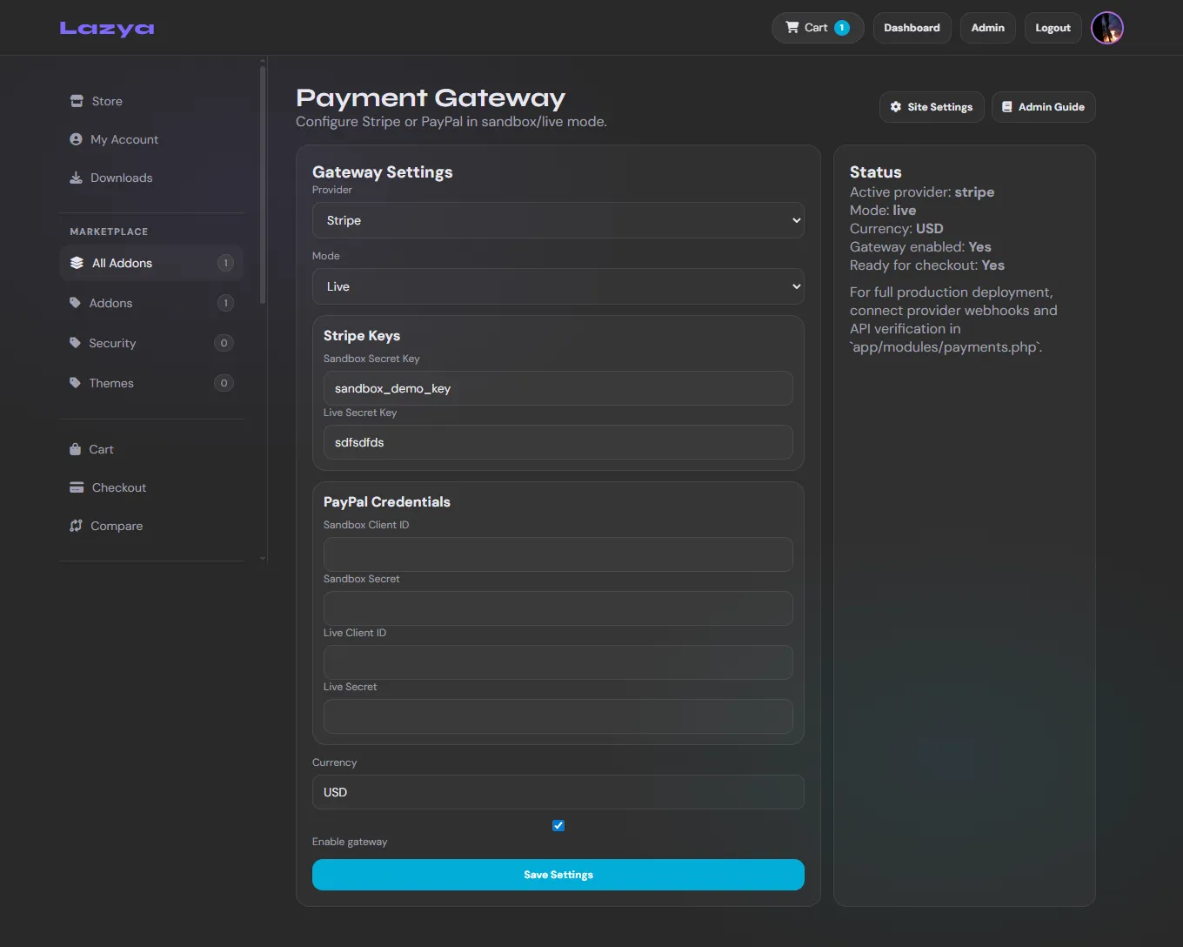The image size is (1183, 947).
Task: Click the Lazya logo
Action: point(107,29)
